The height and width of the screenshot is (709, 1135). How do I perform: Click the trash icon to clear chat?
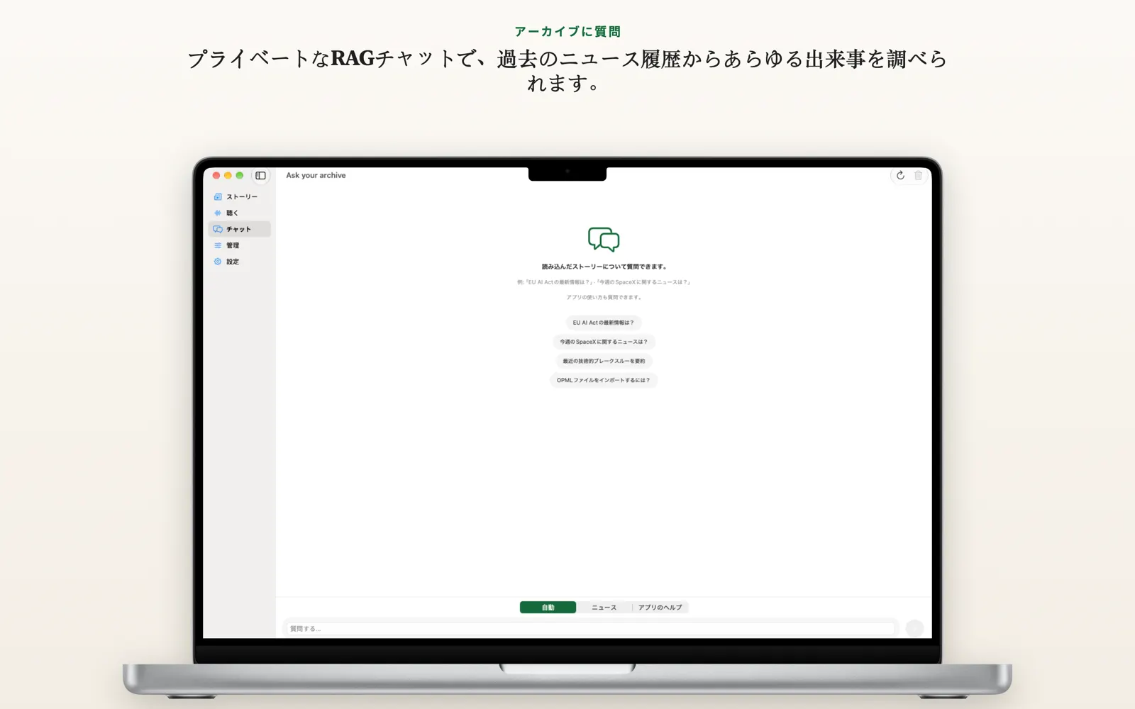[918, 175]
